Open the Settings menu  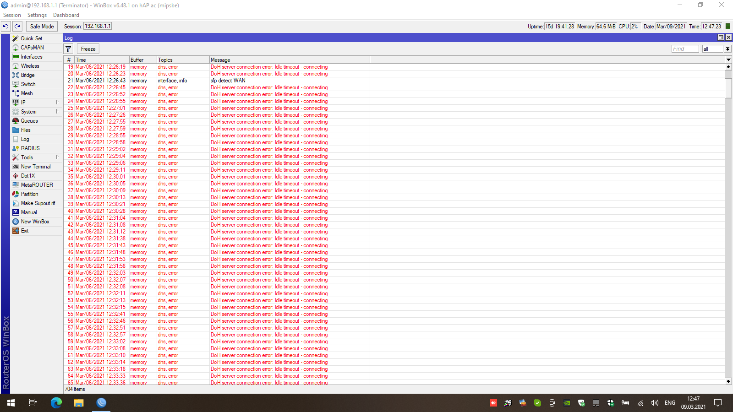coord(37,15)
